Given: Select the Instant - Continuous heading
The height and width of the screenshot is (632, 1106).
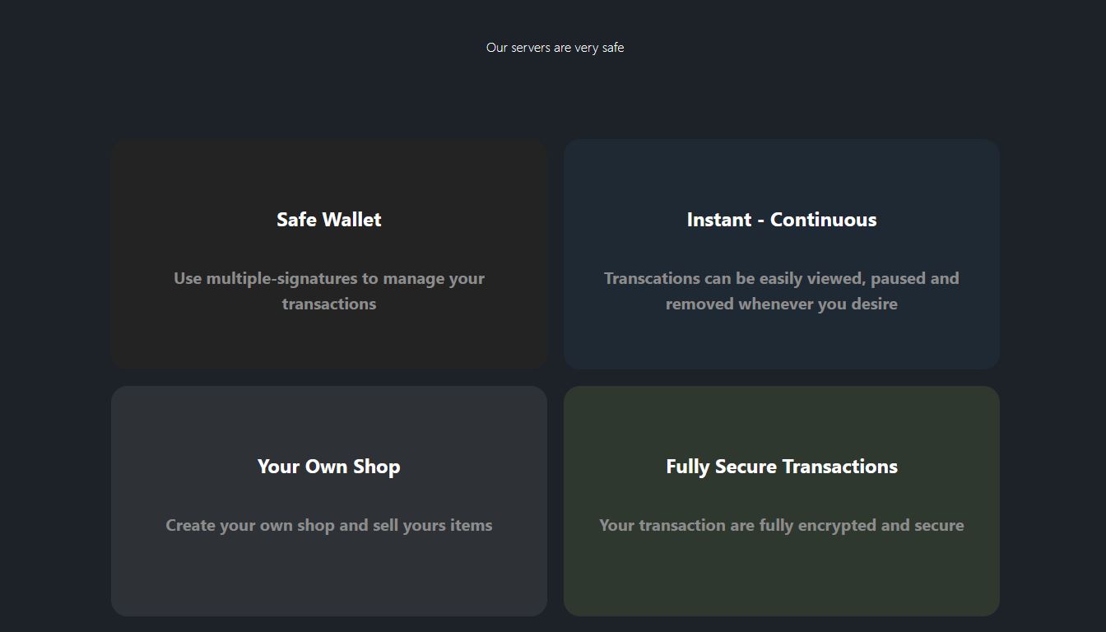Looking at the screenshot, I should [x=782, y=220].
